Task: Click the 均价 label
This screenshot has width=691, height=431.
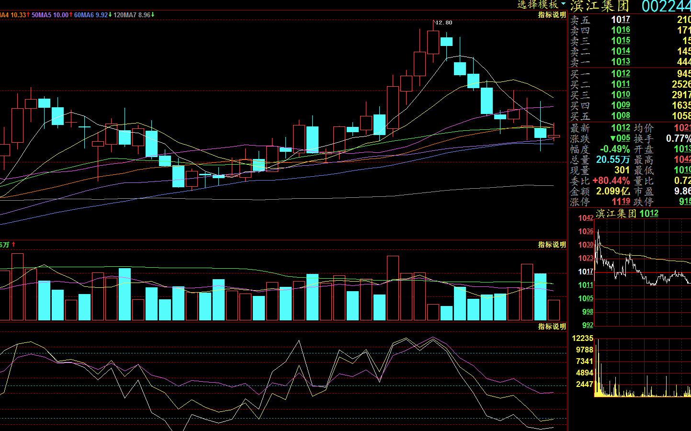Action: [x=644, y=128]
